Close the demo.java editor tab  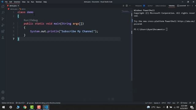[x=18, y=6]
